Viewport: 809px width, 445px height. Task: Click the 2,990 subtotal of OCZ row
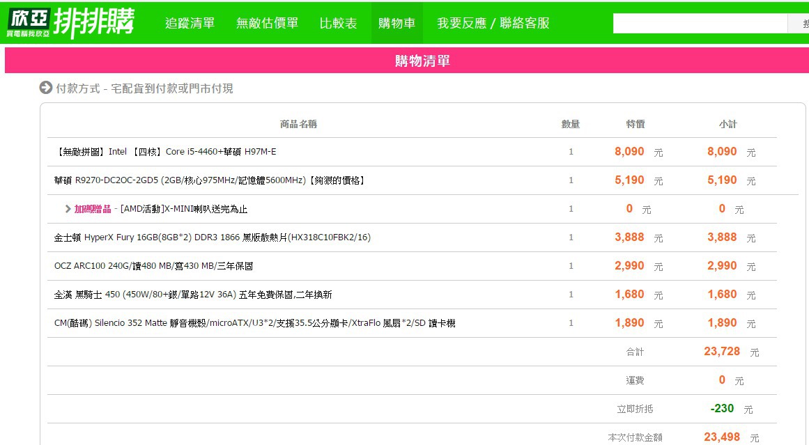point(722,266)
